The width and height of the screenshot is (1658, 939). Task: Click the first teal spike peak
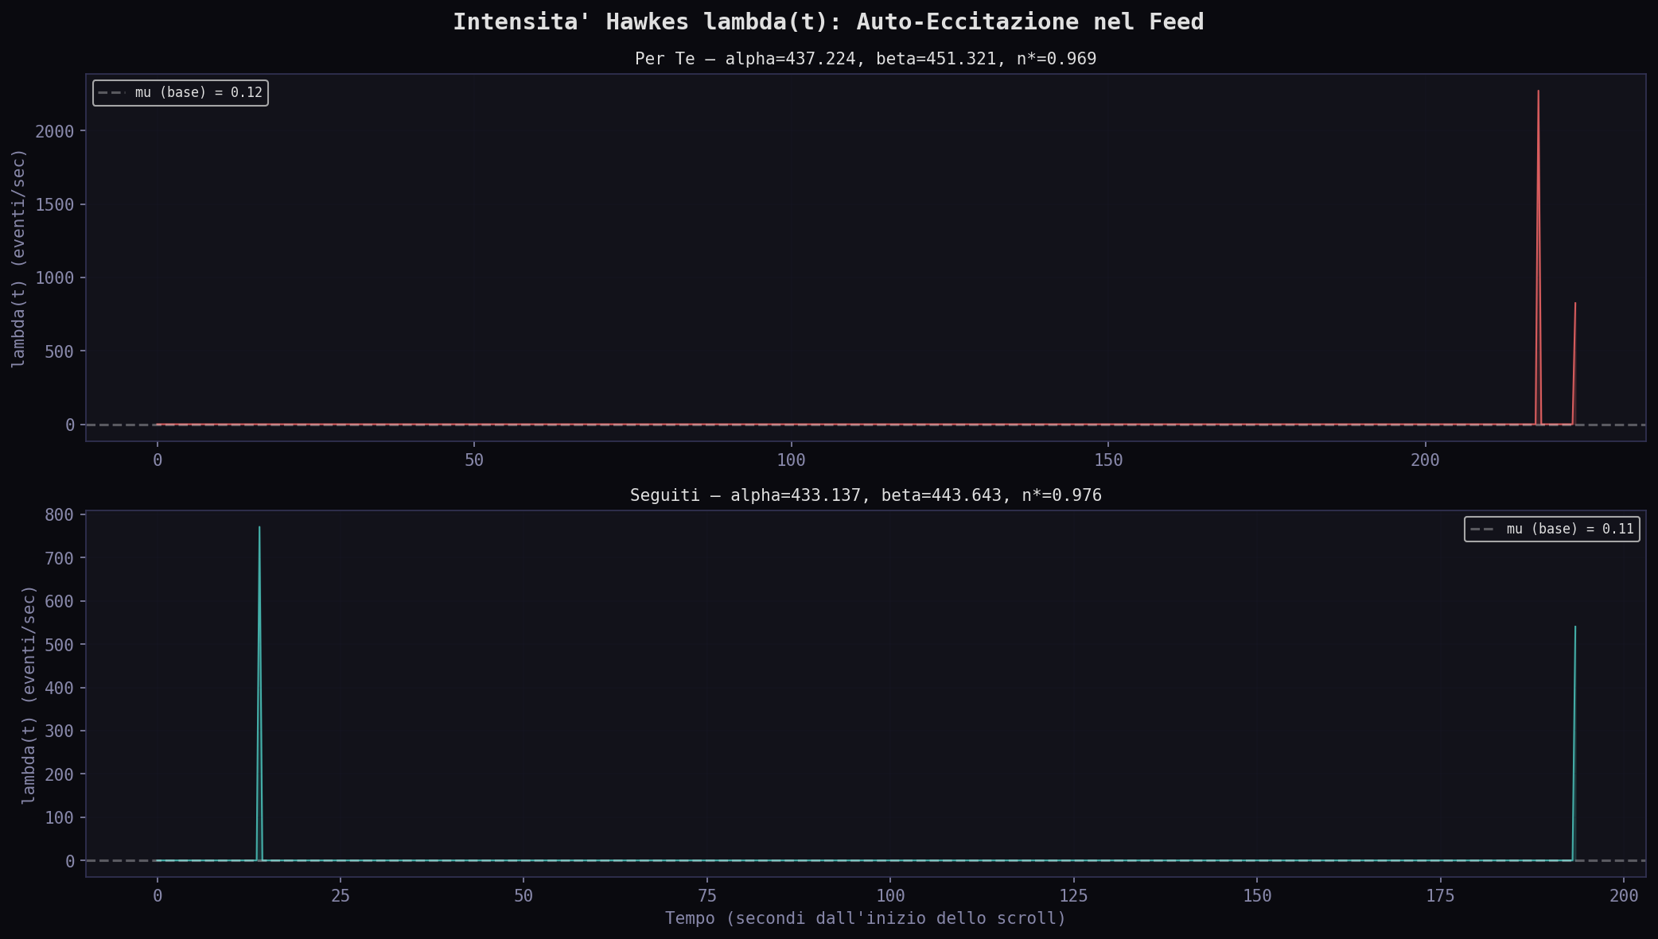point(259,529)
